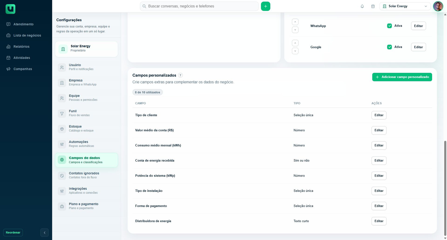This screenshot has height=240, width=447.
Task: Edit Consumo médio mensal field
Action: [x=379, y=145]
